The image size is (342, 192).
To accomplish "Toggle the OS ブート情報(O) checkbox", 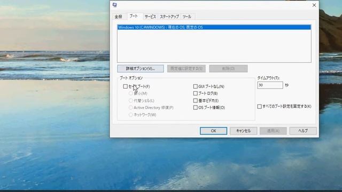I will [196, 108].
